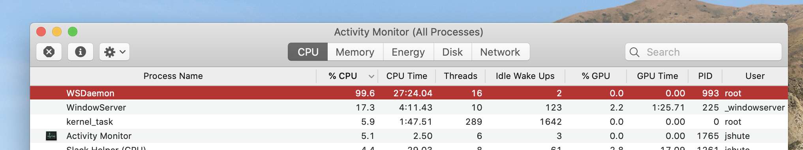The width and height of the screenshot is (803, 150).
Task: Click the force quit process icon
Action: [49, 52]
